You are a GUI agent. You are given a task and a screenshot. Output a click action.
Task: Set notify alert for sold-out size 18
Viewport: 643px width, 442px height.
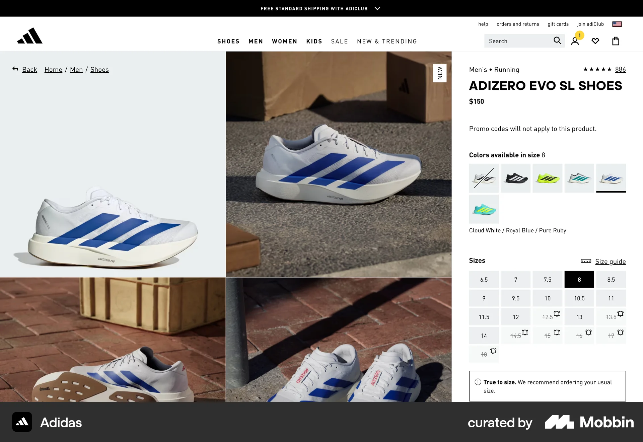pos(493,351)
